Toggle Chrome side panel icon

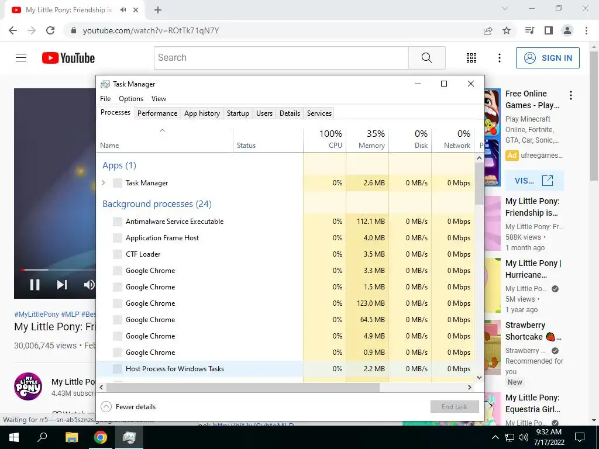pos(549,30)
